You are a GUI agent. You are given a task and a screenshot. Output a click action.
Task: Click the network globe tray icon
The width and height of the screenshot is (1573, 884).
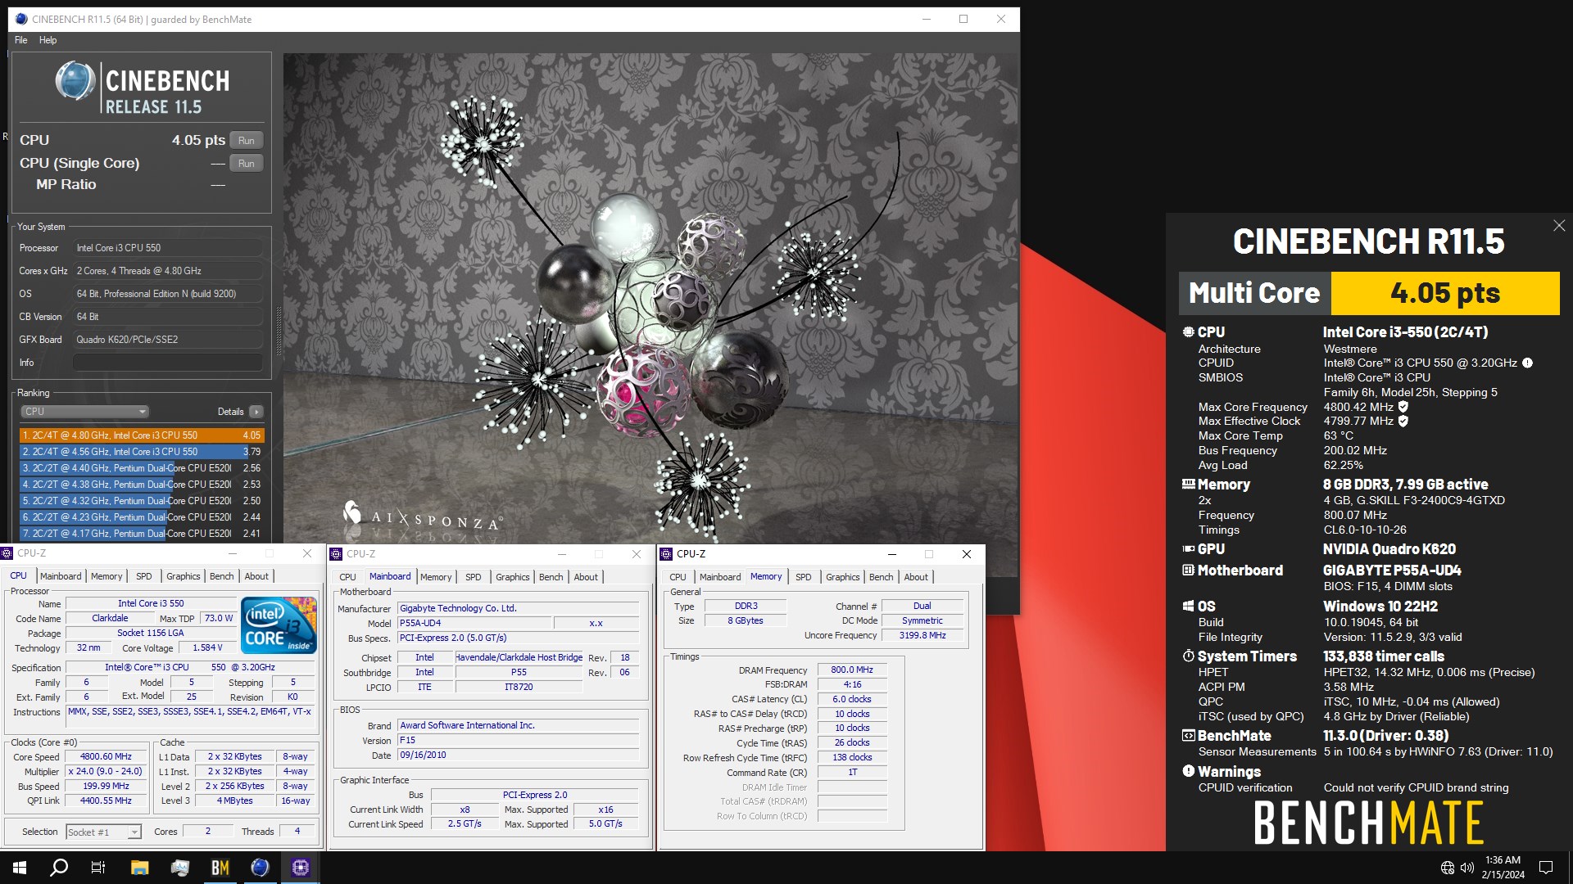click(x=1447, y=868)
